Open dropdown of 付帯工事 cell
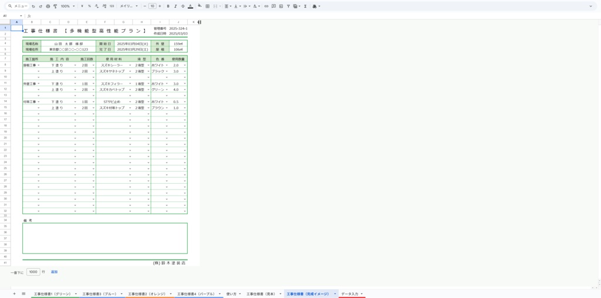Screen dimensions: 601x298 [39, 102]
